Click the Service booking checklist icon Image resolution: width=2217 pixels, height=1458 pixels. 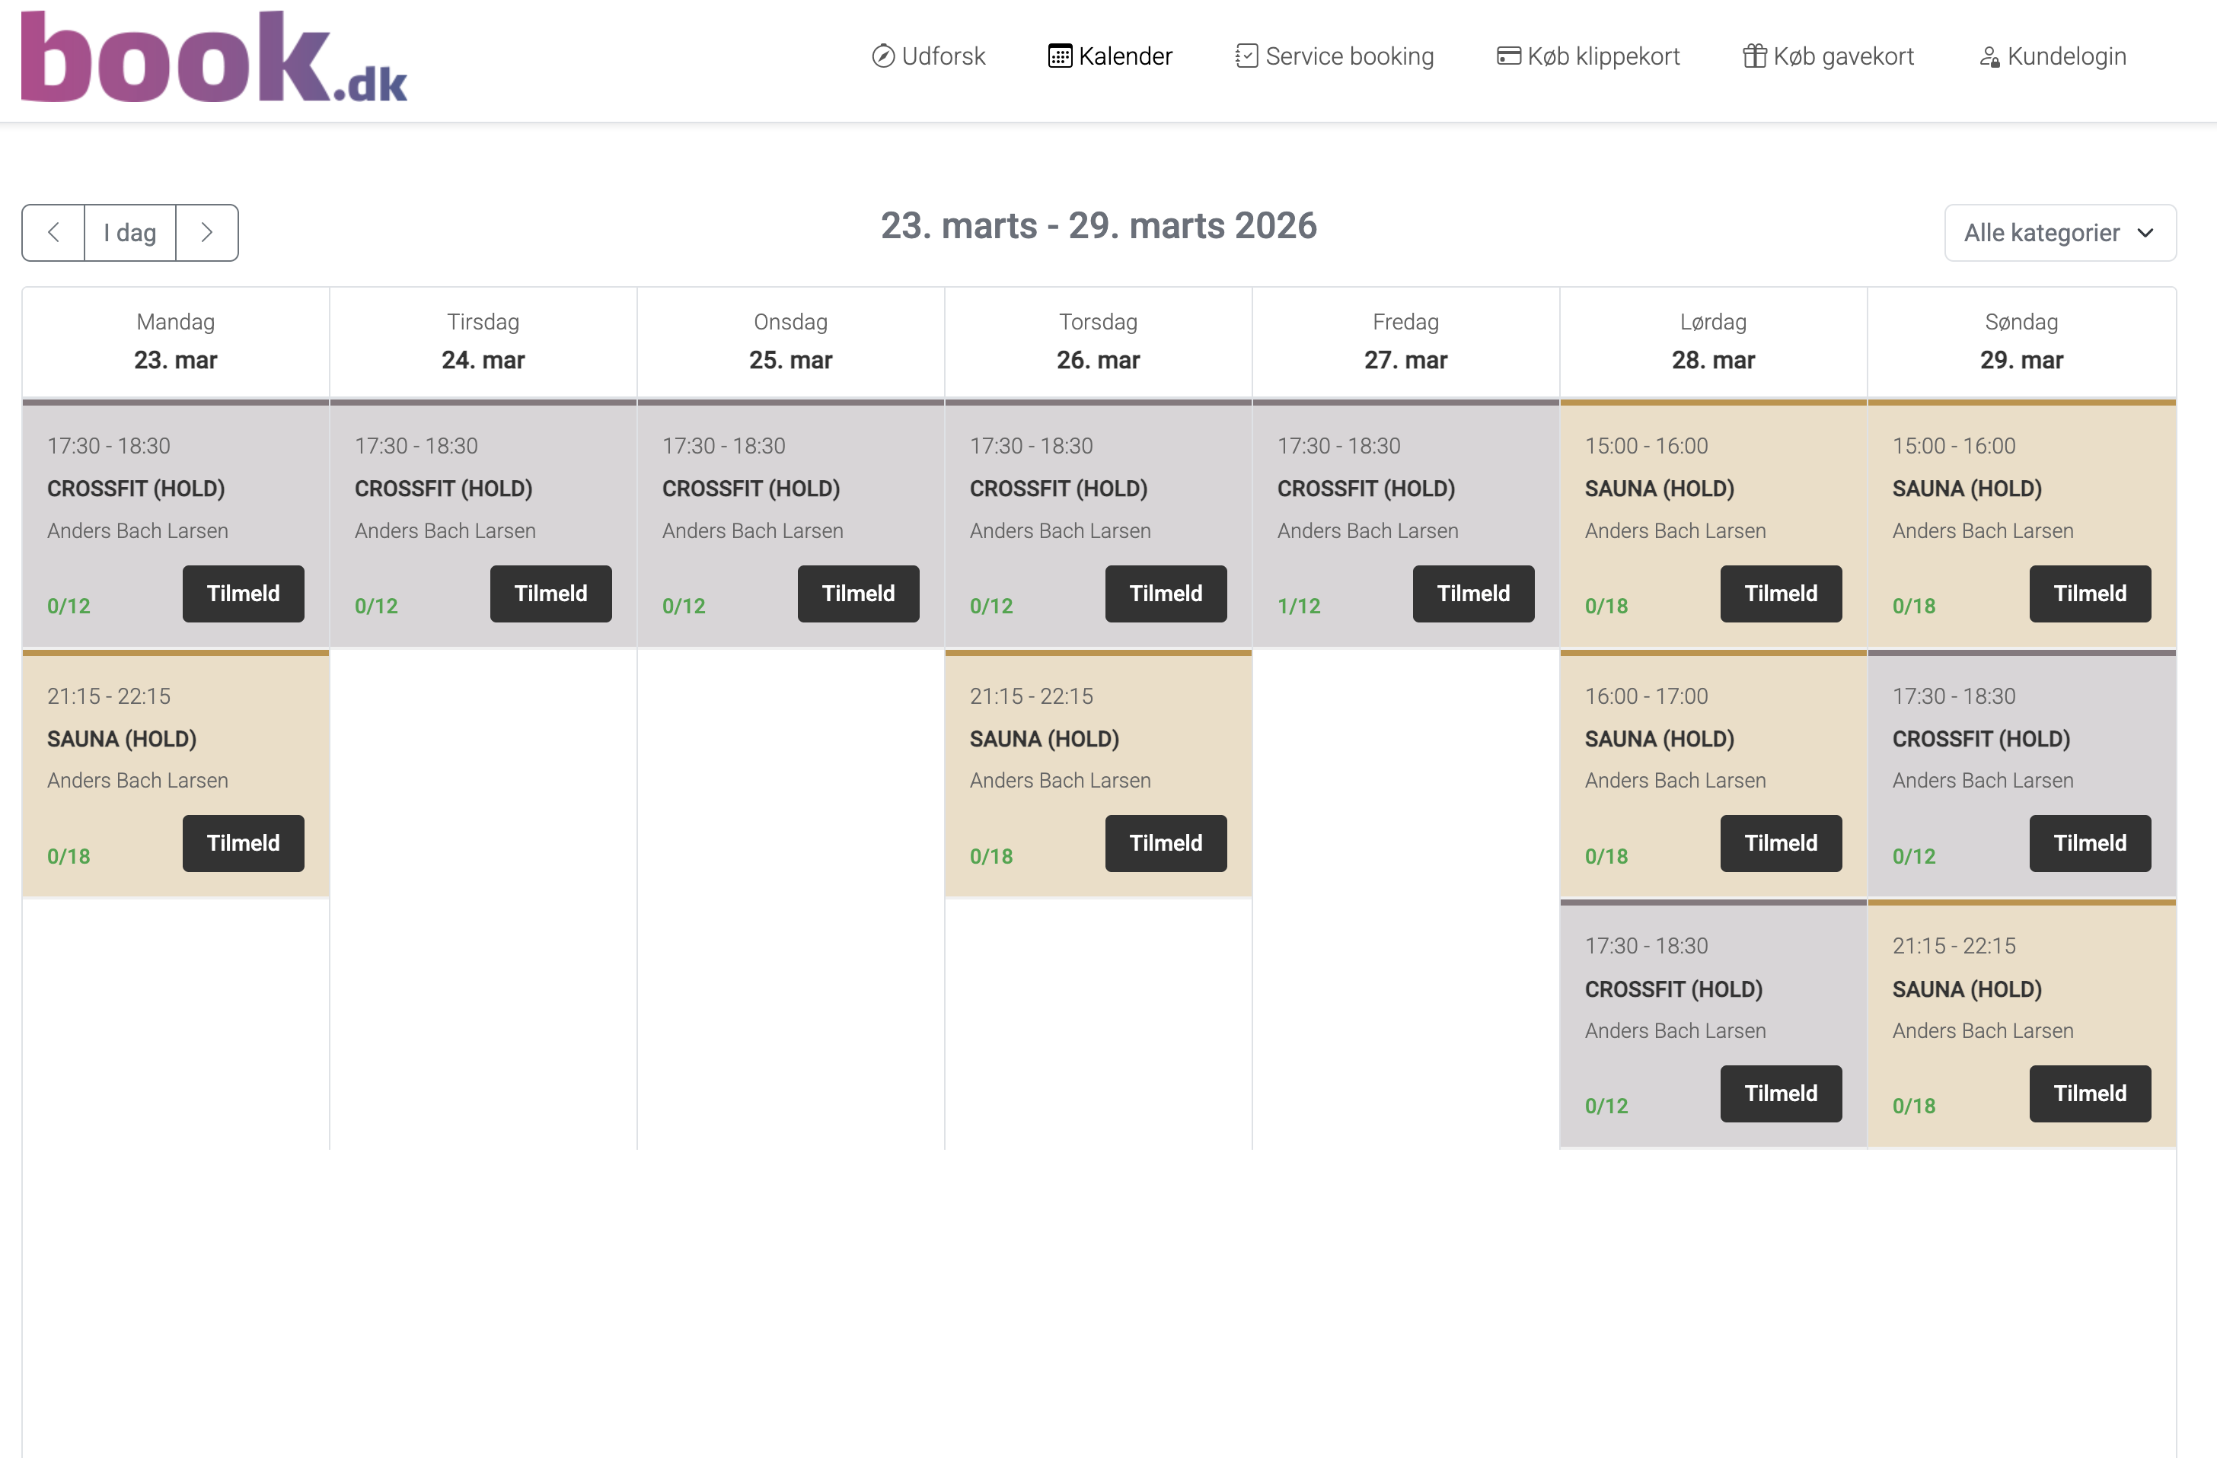1246,56
